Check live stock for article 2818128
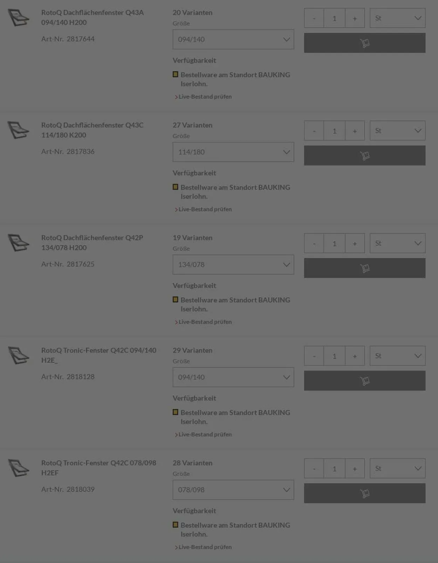 [x=205, y=434]
